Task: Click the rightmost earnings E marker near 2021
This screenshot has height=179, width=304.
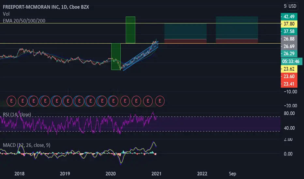Action: click(x=160, y=101)
